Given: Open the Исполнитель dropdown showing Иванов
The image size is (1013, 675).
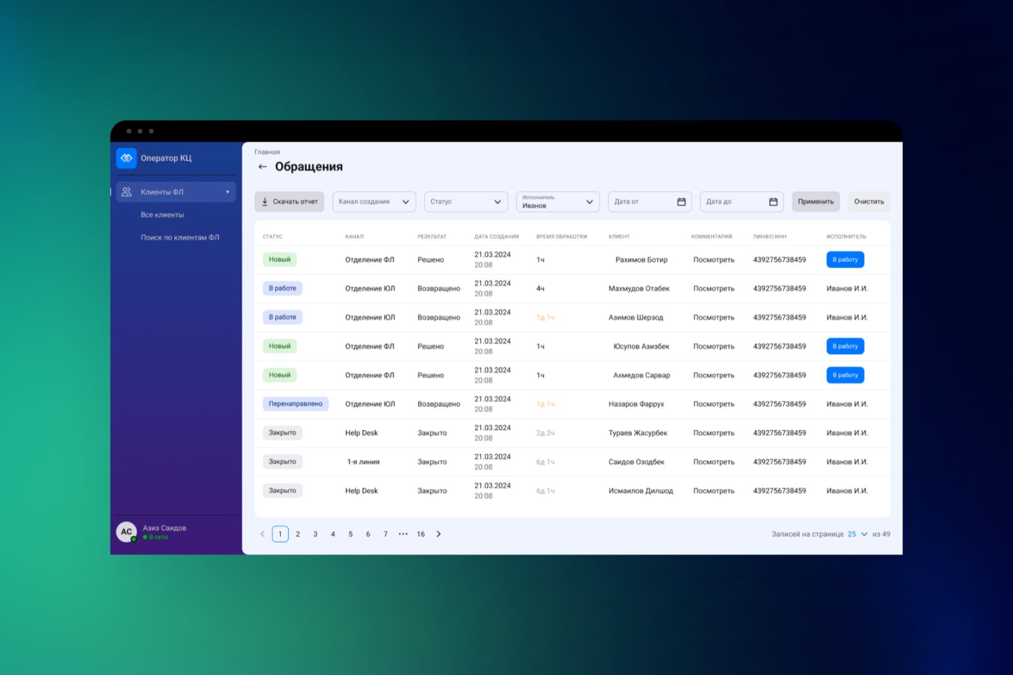Looking at the screenshot, I should [558, 202].
